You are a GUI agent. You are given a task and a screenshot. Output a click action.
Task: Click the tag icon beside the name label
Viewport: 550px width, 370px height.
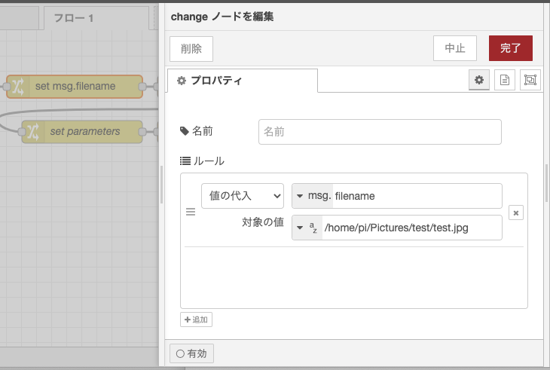185,131
